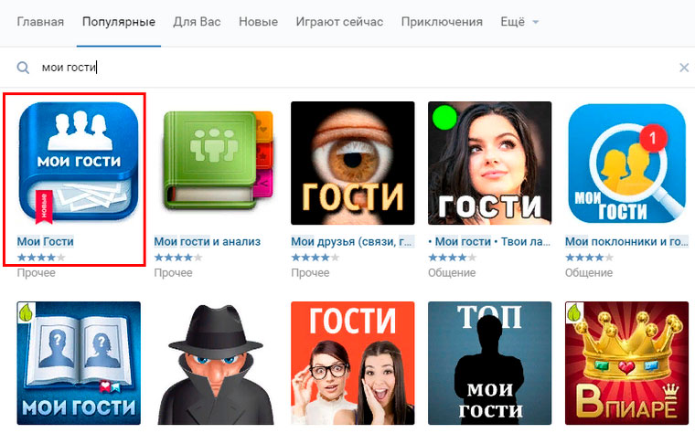Expand the Ещё dropdown menu
This screenshot has width=695, height=433.
[519, 22]
